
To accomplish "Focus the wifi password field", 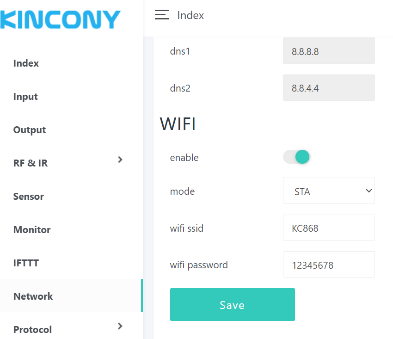I will pos(329,265).
